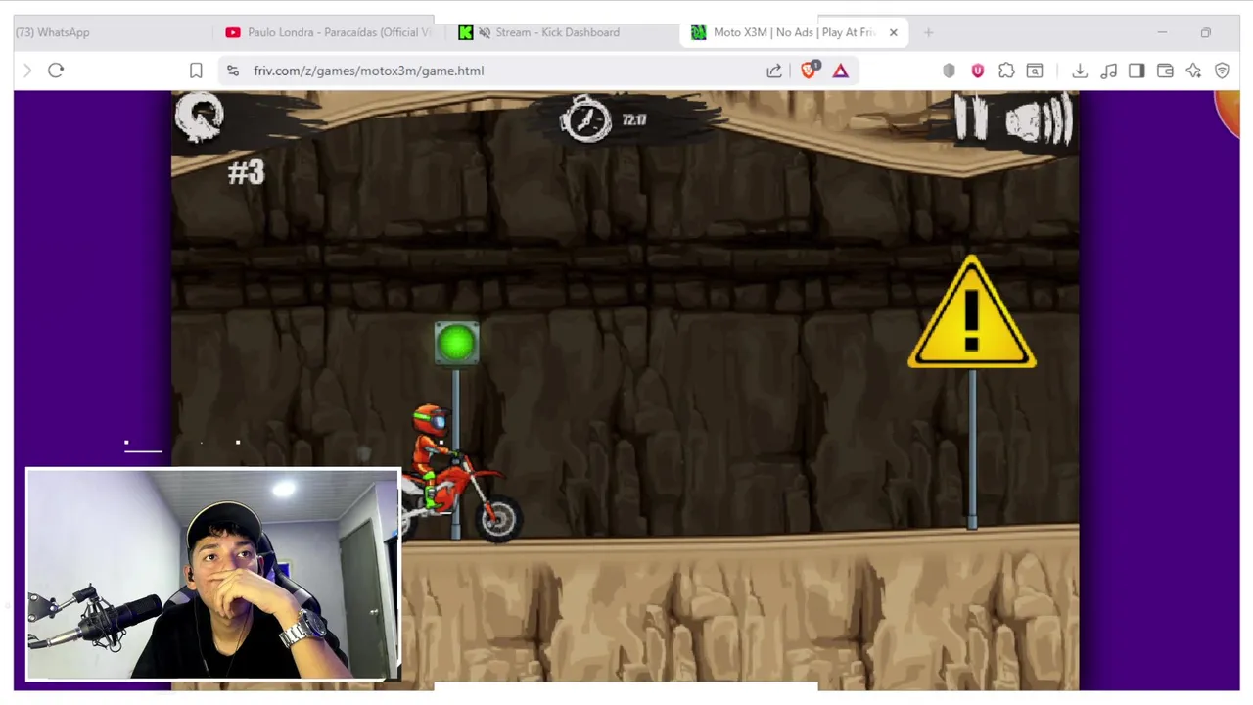This screenshot has height=705, width=1253.
Task: Open Leo AI sparkle icon
Action: click(1193, 70)
